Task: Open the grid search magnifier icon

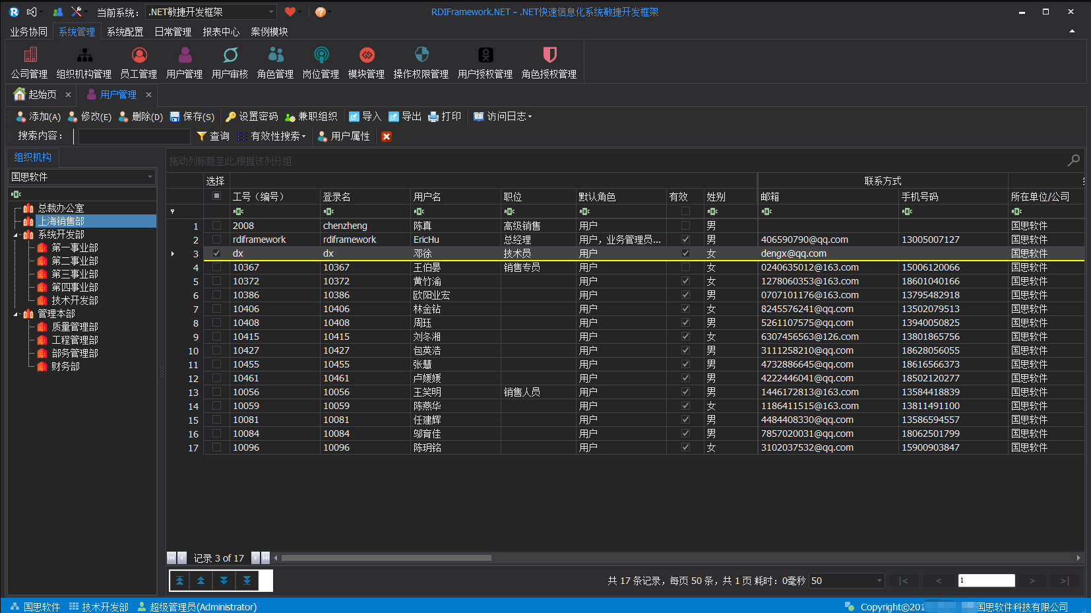Action: 1074,160
